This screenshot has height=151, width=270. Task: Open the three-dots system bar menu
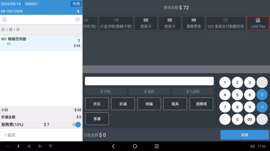[x=8, y=146]
